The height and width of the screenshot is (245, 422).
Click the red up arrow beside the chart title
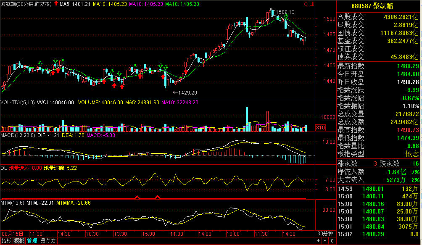tap(56, 4)
